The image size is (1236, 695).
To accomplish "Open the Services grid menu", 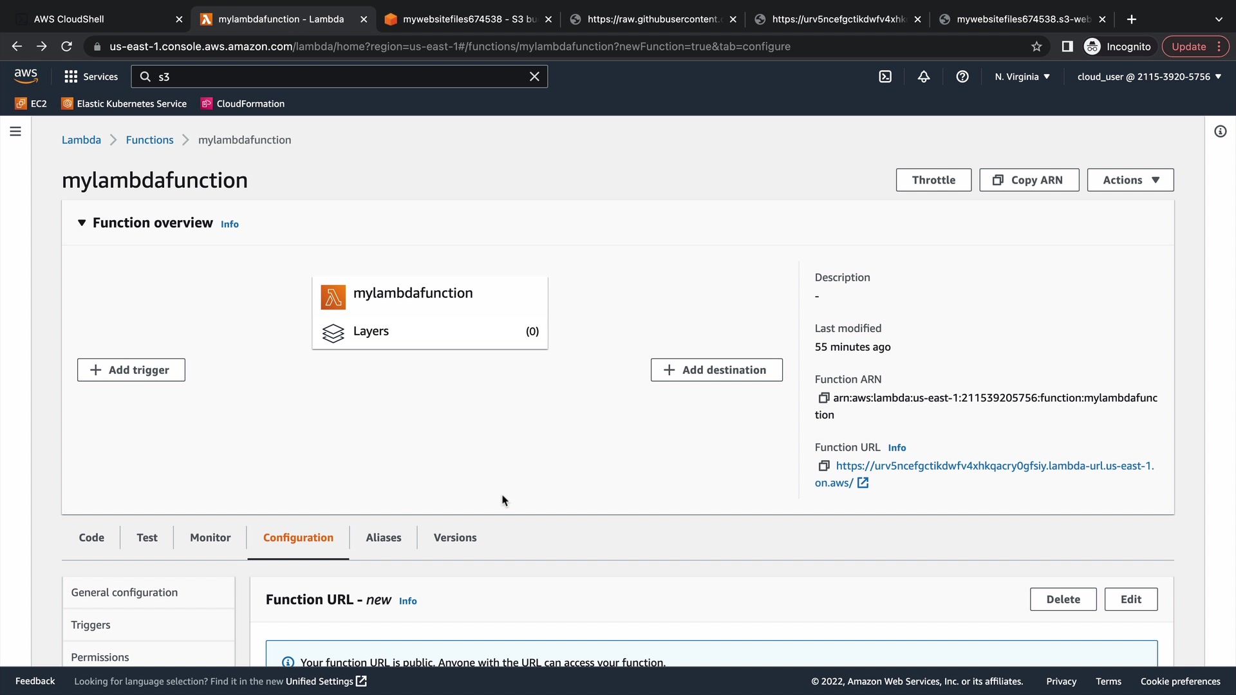I will pyautogui.click(x=91, y=77).
